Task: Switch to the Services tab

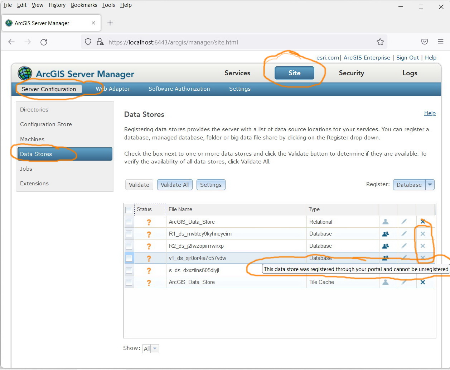Action: click(237, 73)
